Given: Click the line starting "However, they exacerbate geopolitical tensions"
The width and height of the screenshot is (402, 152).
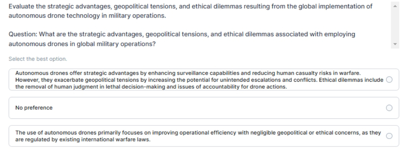Looking at the screenshot, I should tap(199, 80).
